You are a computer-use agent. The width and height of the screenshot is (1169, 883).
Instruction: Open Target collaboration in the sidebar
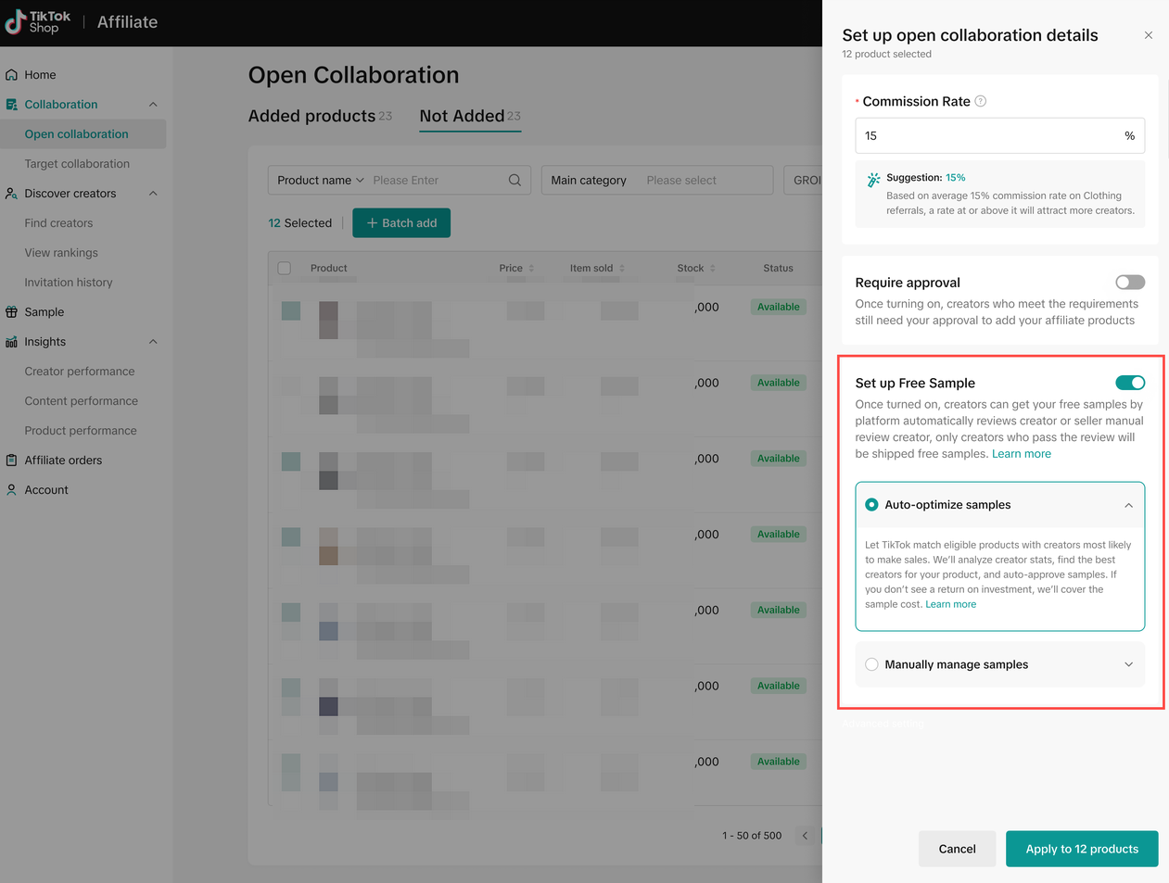click(77, 164)
